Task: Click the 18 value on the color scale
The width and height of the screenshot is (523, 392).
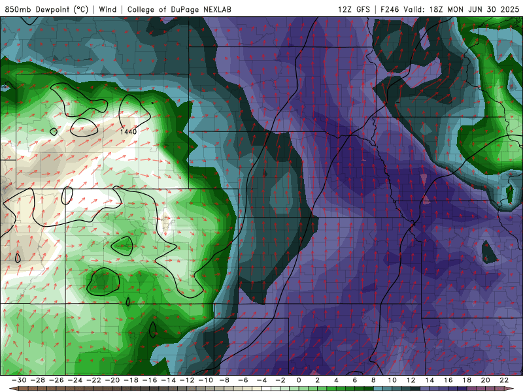Action: click(x=467, y=380)
